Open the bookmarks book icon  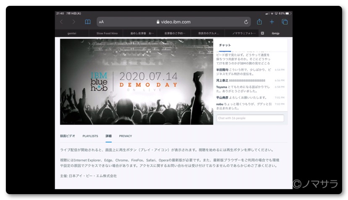click(88, 22)
